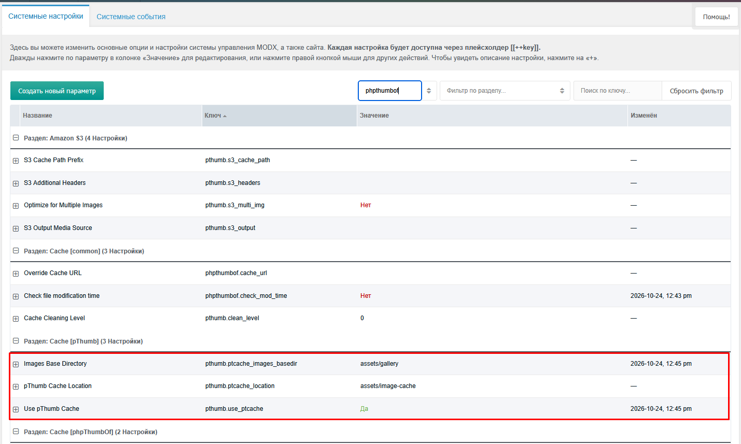The width and height of the screenshot is (741, 444).
Task: Click the modified date of Use pThumb Cache
Action: (661, 409)
